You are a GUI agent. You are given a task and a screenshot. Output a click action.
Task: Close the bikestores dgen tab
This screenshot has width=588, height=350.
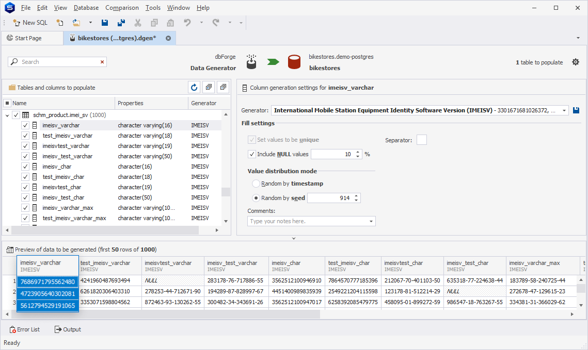168,38
